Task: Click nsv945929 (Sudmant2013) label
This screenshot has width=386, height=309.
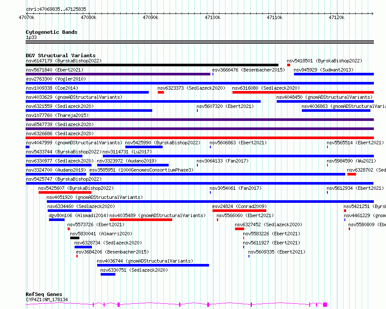Action: 324,70
